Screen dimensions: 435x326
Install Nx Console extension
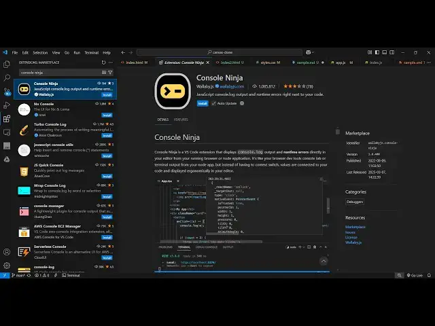(x=107, y=115)
